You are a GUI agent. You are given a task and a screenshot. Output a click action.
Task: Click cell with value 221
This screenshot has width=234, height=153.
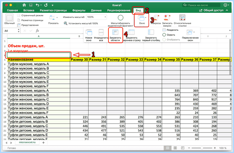79,117
